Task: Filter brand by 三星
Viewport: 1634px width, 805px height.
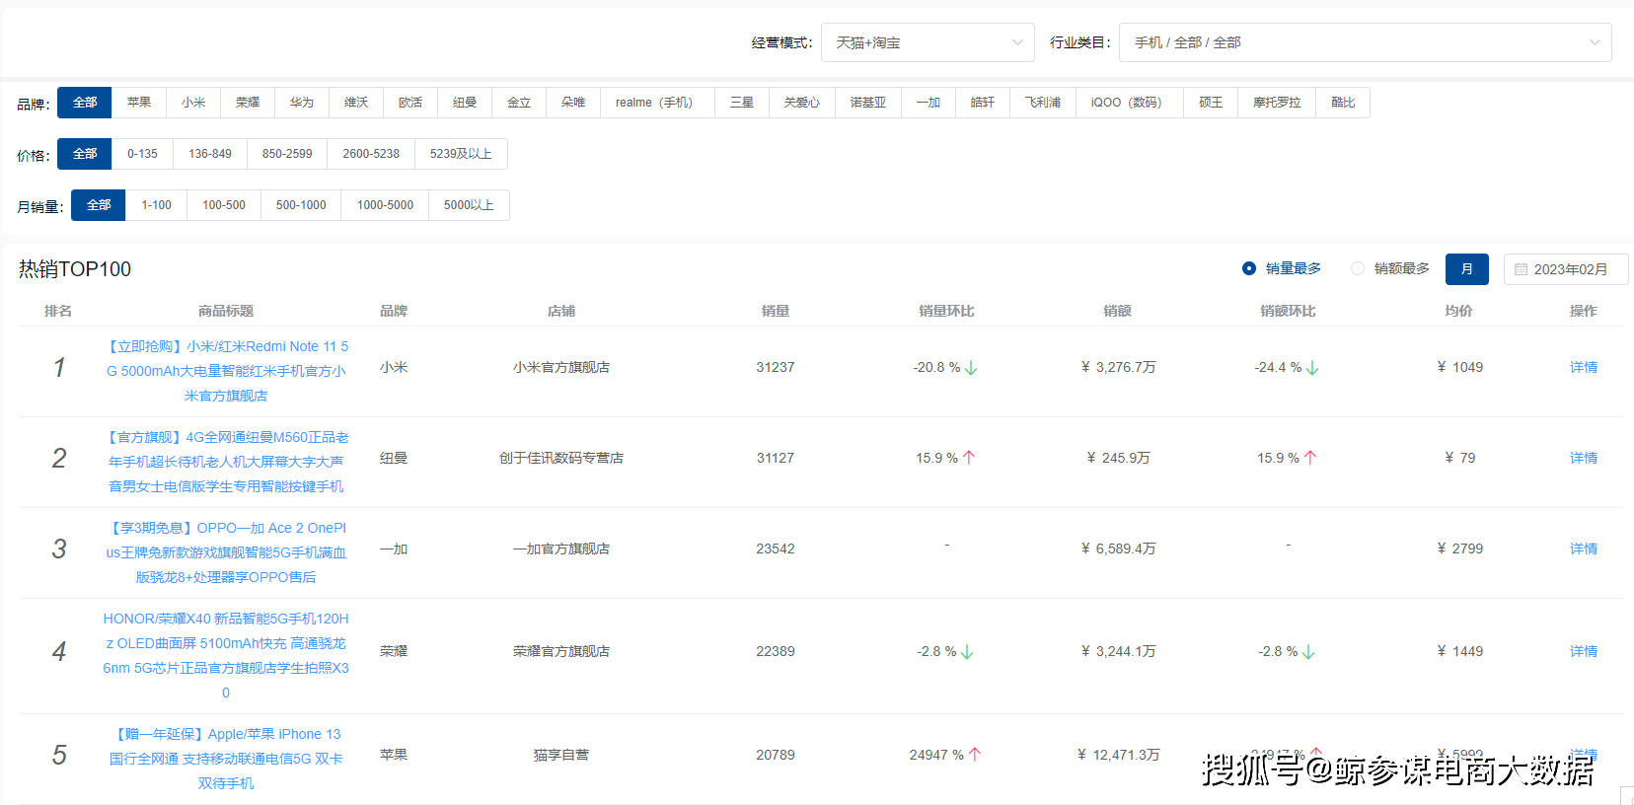Action: [x=742, y=103]
